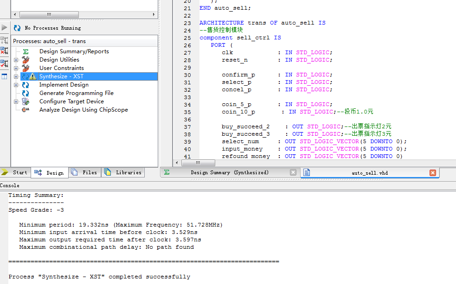Expand the Configure Target Device node
Screen dimensions: 456x284
tap(16, 101)
